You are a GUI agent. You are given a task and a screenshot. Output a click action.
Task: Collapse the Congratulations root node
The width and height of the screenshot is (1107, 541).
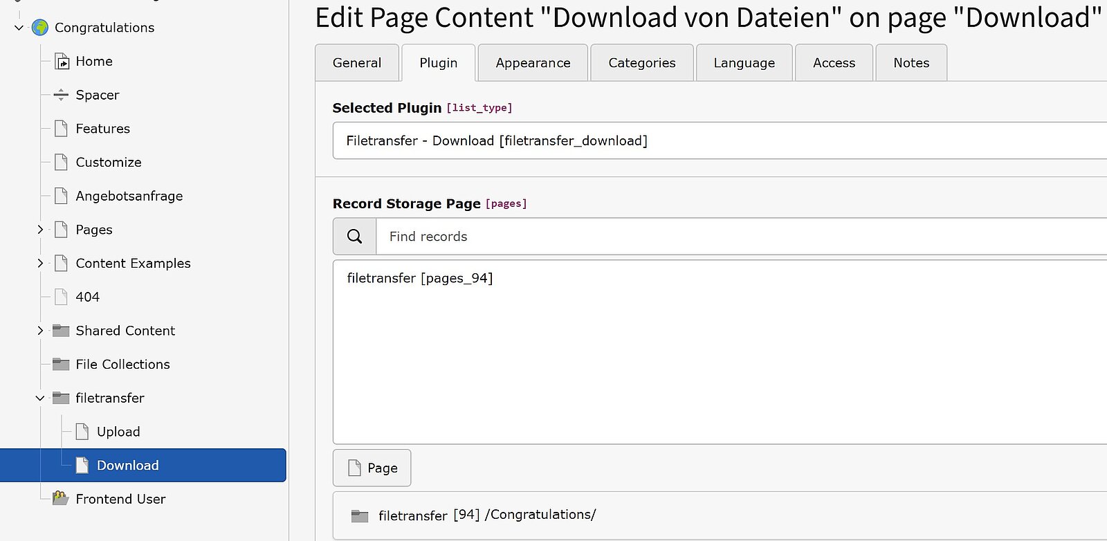[19, 28]
